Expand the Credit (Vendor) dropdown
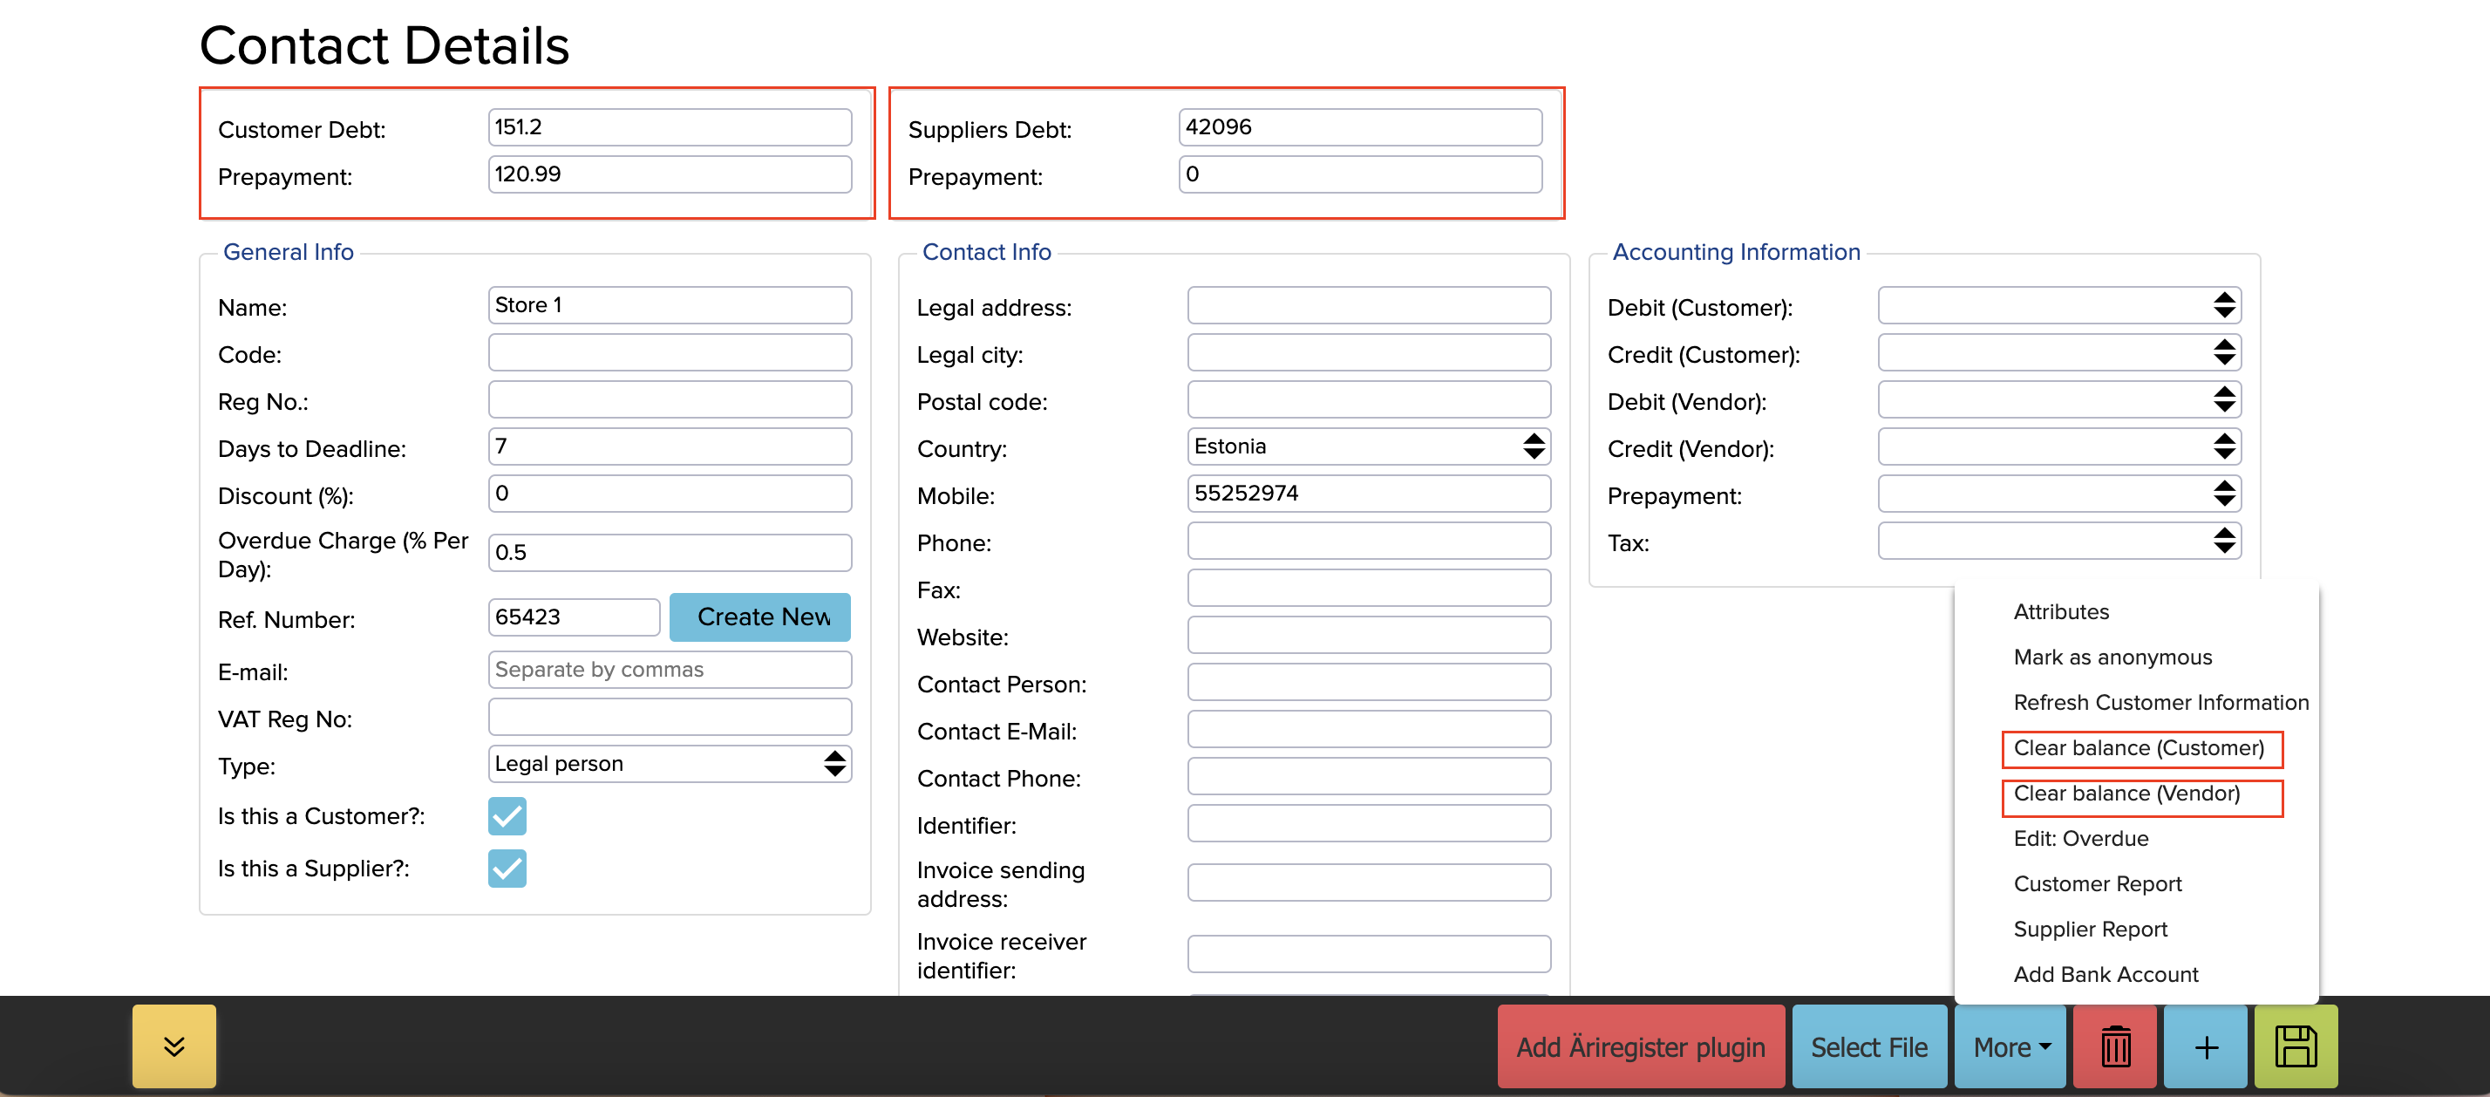 (x=2059, y=446)
